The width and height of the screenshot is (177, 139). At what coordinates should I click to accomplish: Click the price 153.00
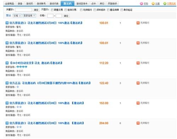[x=104, y=103]
